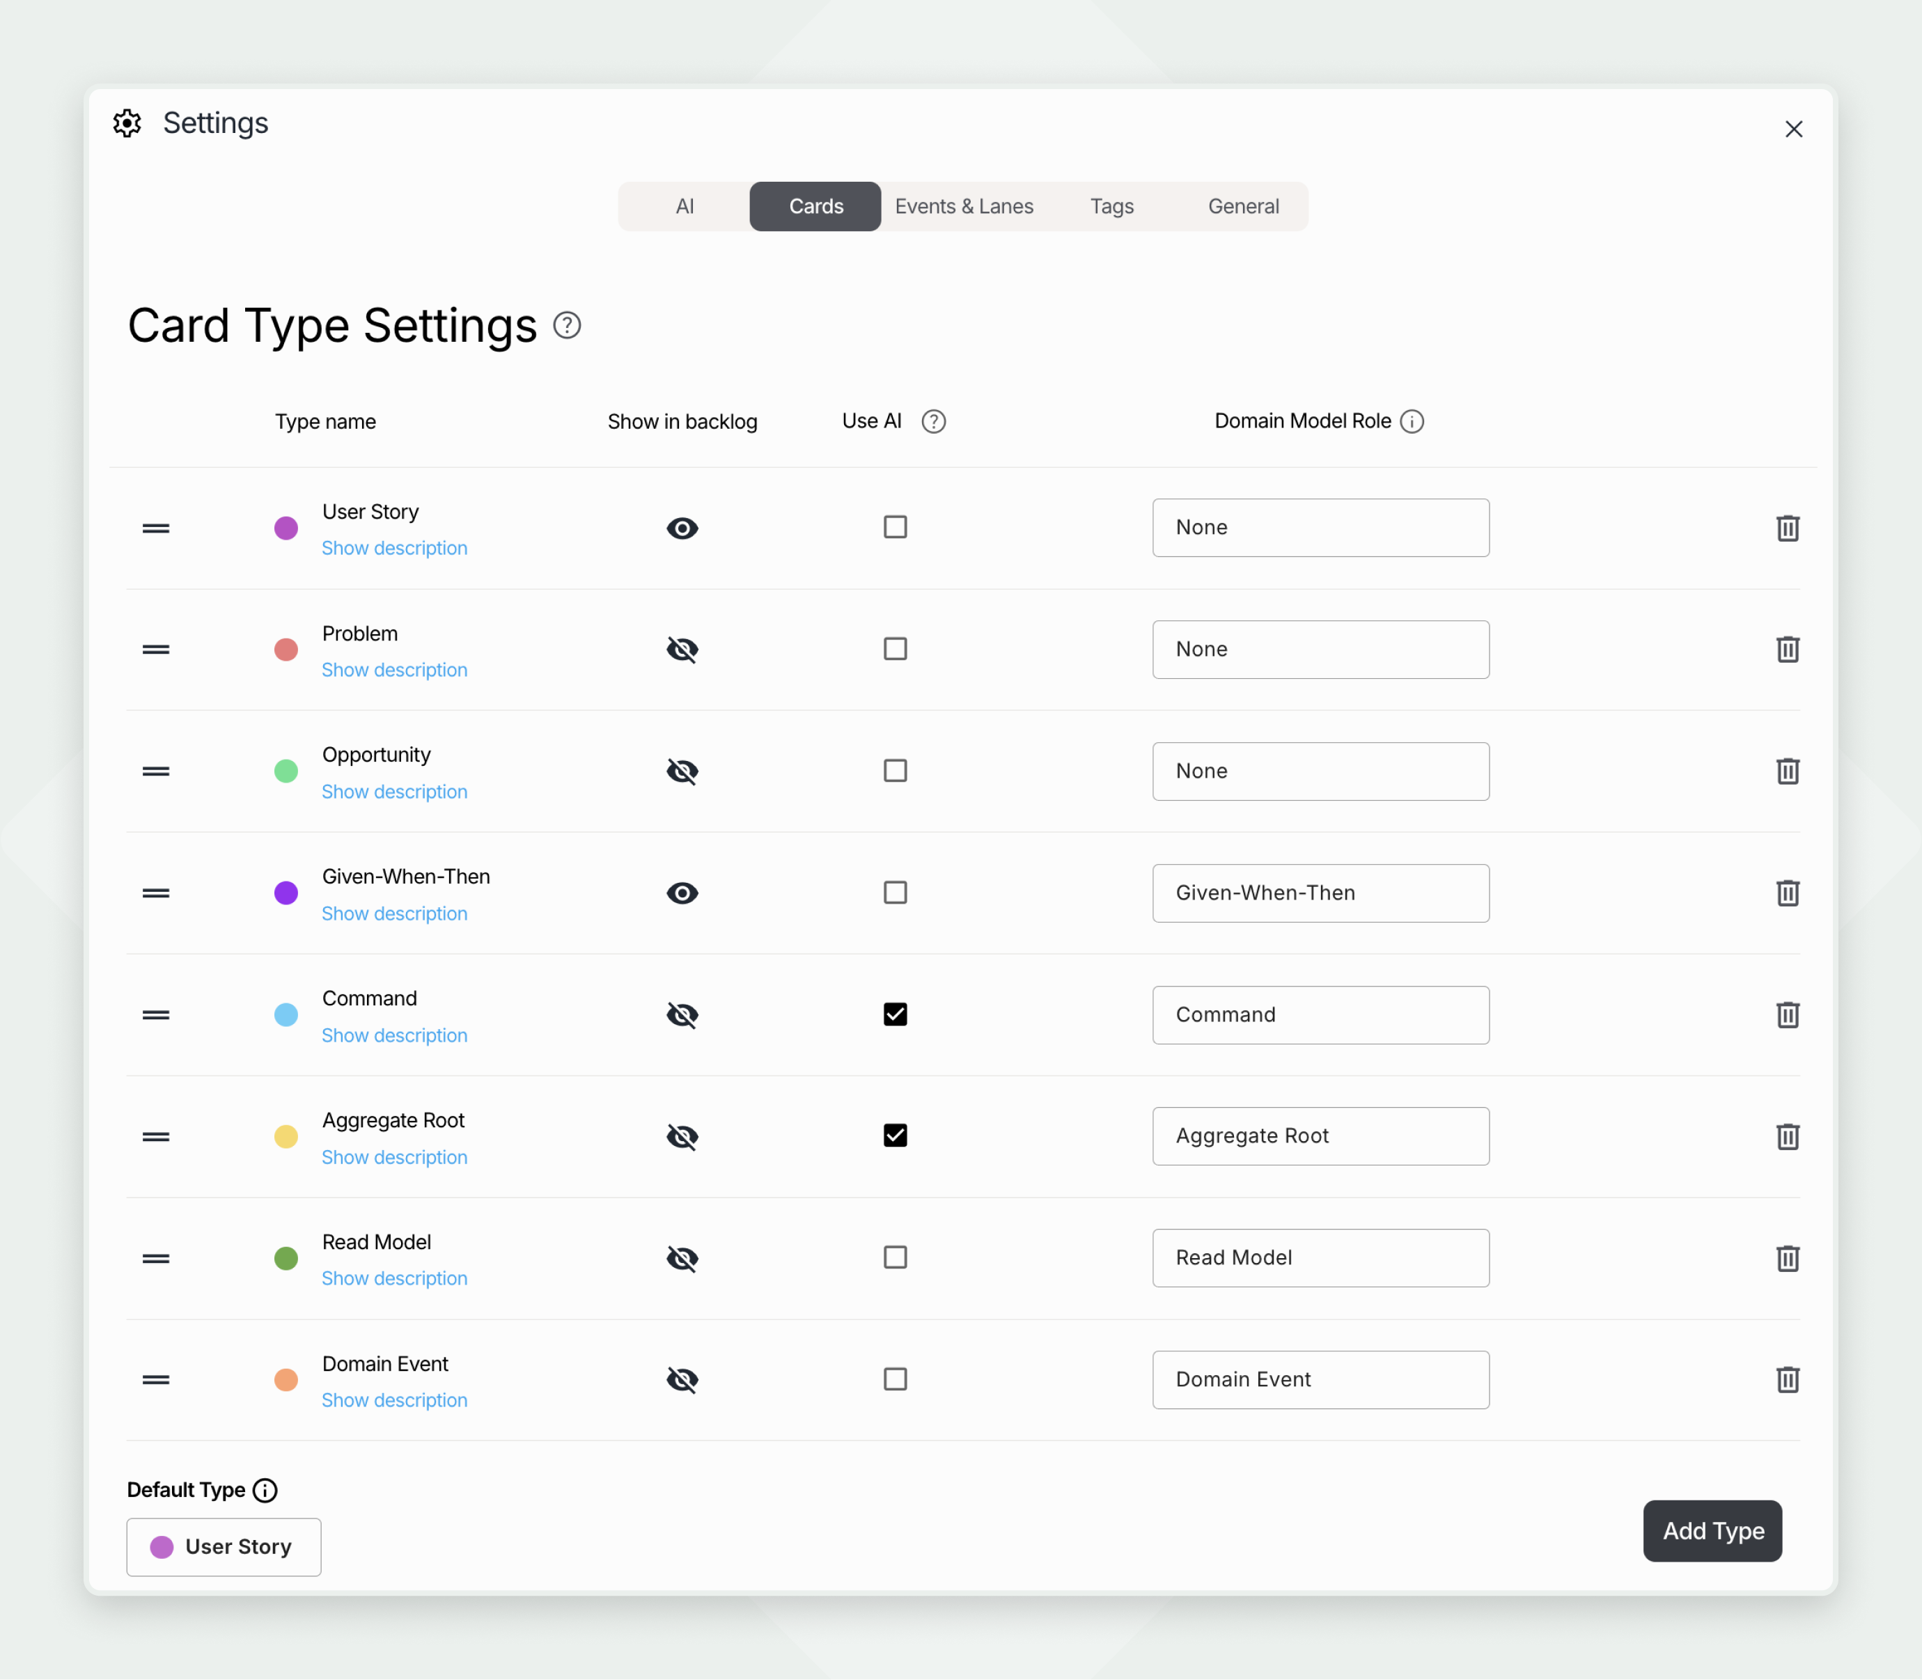1922x1680 pixels.
Task: Delete the Problem card type
Action: [1787, 649]
